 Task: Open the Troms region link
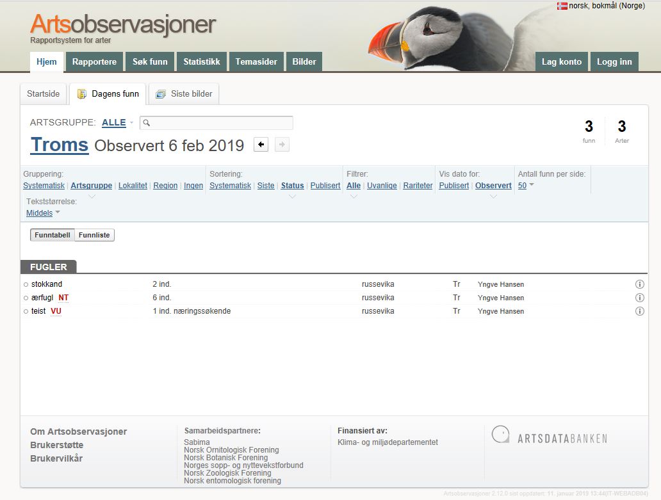(59, 145)
